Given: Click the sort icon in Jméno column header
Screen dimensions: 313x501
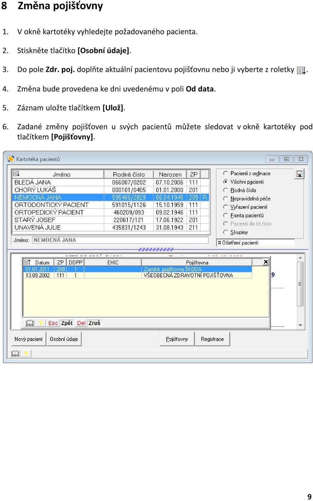Looking at the screenshot, I should [x=16, y=174].
